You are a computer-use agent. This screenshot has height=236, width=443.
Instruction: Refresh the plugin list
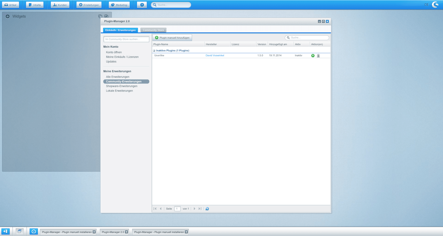(207, 209)
